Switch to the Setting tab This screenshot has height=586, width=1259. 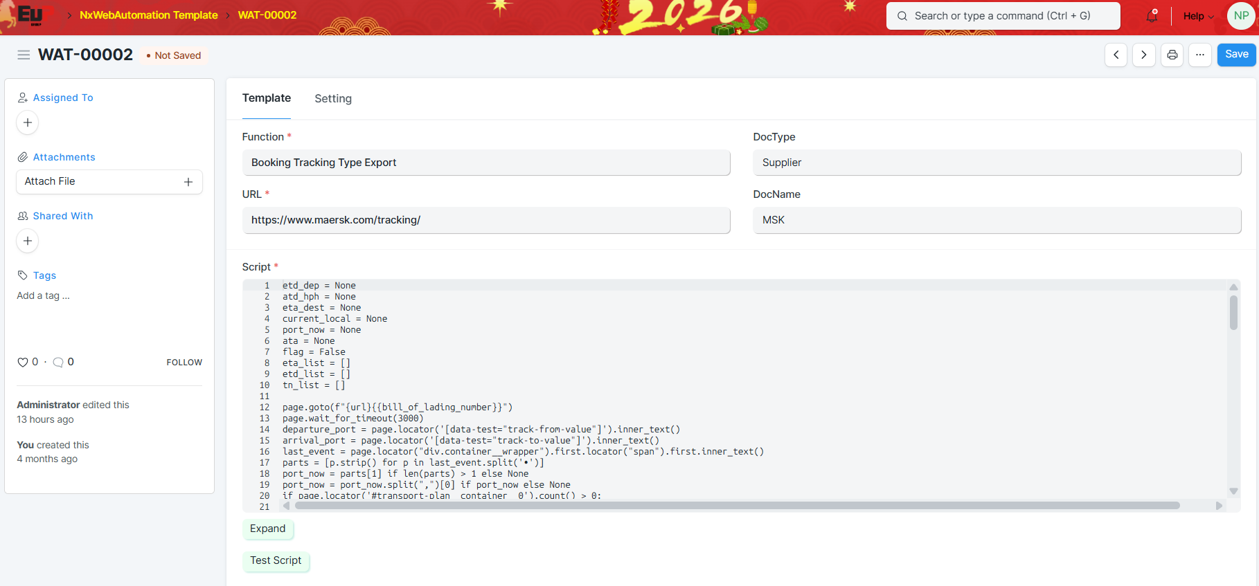click(x=333, y=98)
